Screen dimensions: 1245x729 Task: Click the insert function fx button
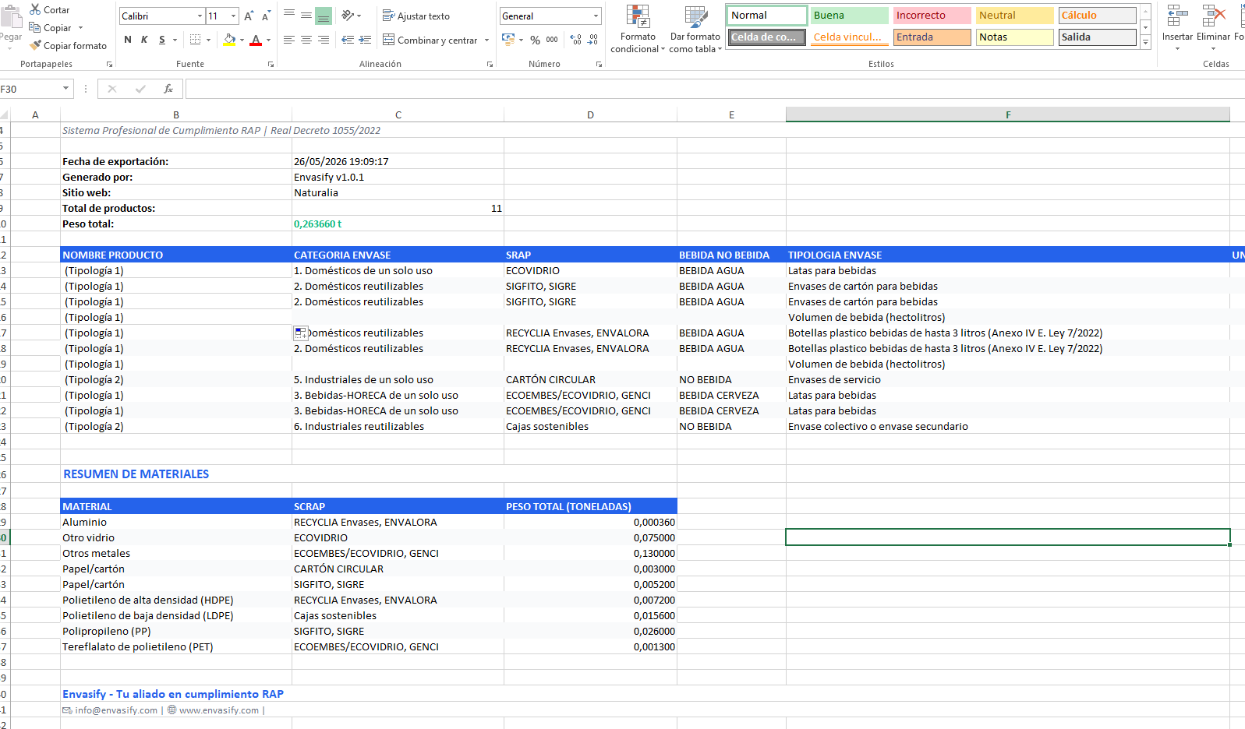coord(168,89)
